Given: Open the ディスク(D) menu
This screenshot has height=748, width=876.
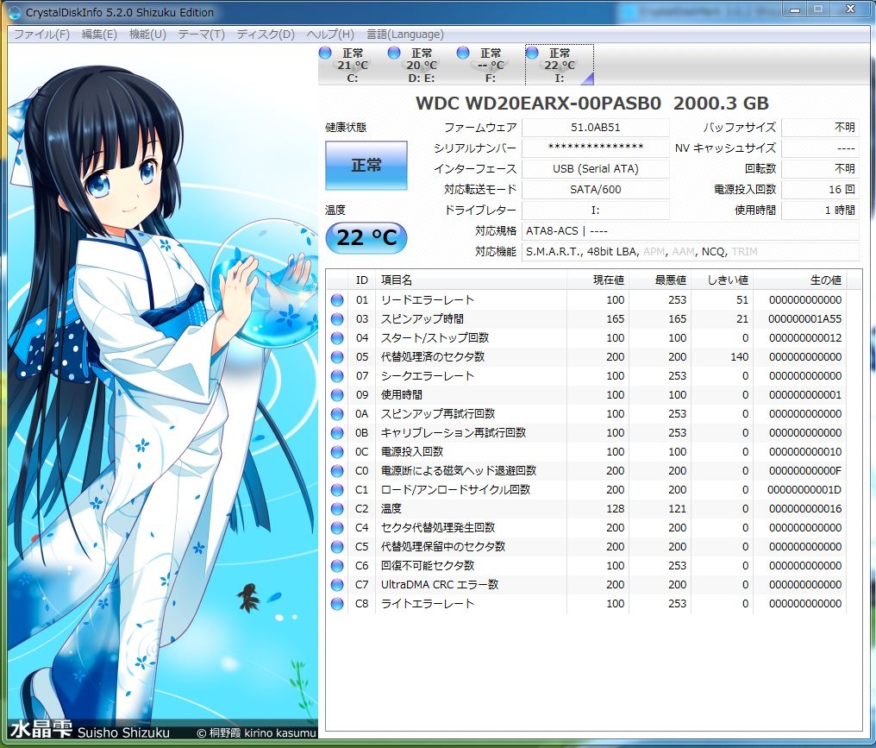Looking at the screenshot, I should [266, 35].
